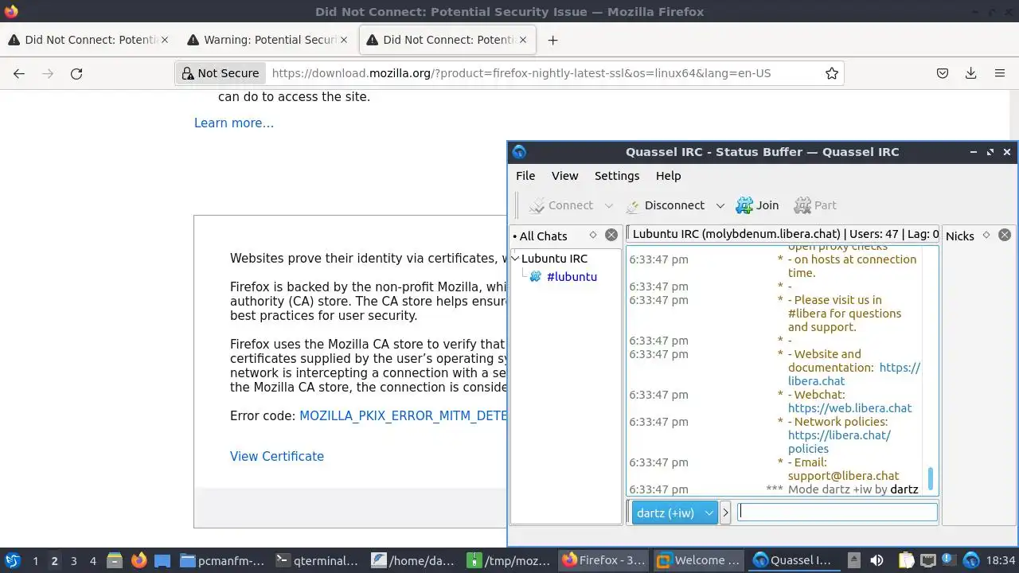Click the clipboard manager tray icon
This screenshot has height=573, width=1019.
pos(907,560)
